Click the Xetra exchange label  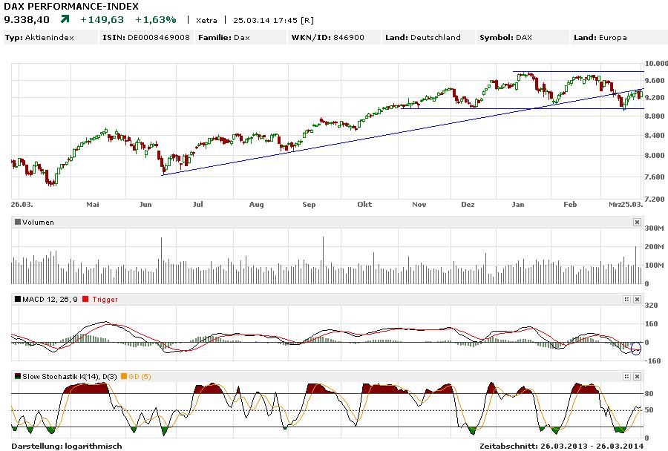206,21
